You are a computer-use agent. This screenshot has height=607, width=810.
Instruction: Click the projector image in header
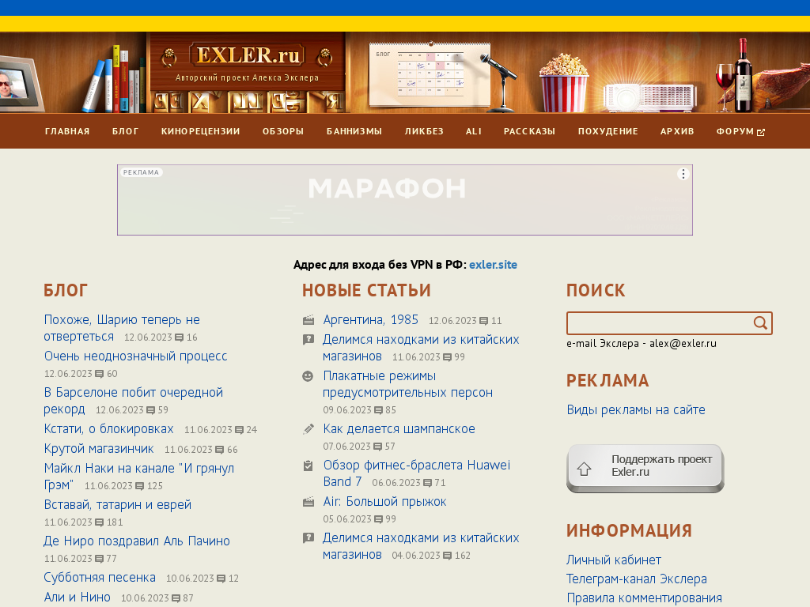(x=650, y=97)
